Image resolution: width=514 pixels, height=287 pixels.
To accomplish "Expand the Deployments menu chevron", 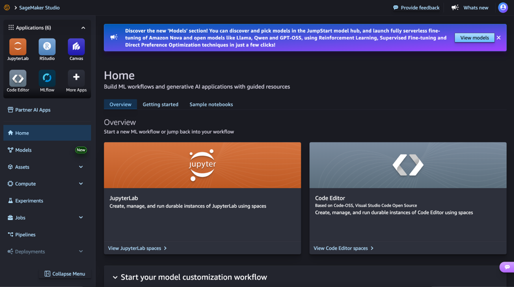I will pos(81,251).
